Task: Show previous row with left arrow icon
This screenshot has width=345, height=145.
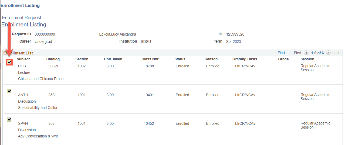Action: point(306,53)
